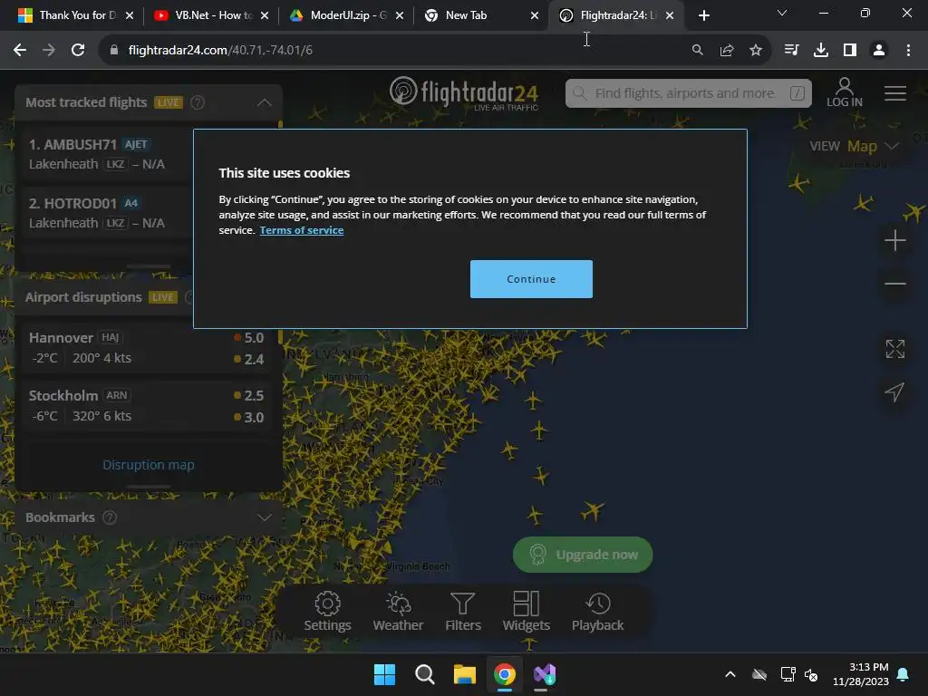Open the Windows Start menu
The image size is (928, 696).
(x=384, y=674)
